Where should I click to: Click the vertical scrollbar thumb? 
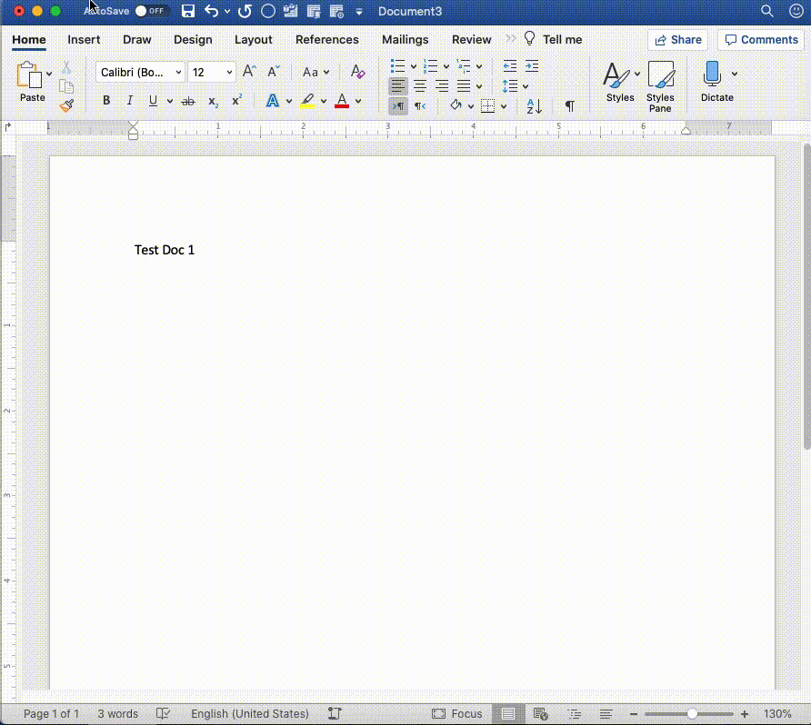click(x=806, y=297)
